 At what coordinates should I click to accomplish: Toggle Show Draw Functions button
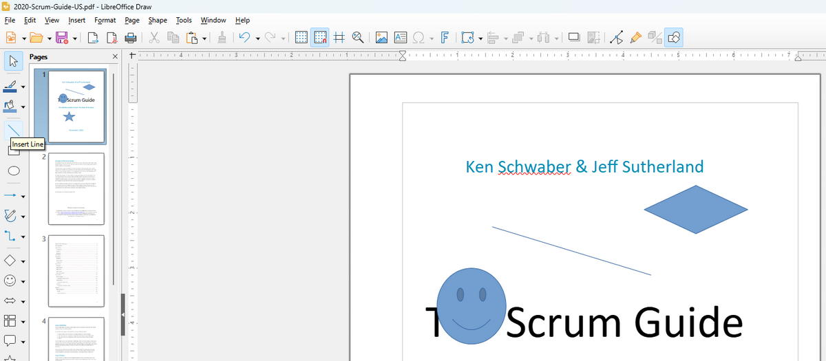(675, 38)
